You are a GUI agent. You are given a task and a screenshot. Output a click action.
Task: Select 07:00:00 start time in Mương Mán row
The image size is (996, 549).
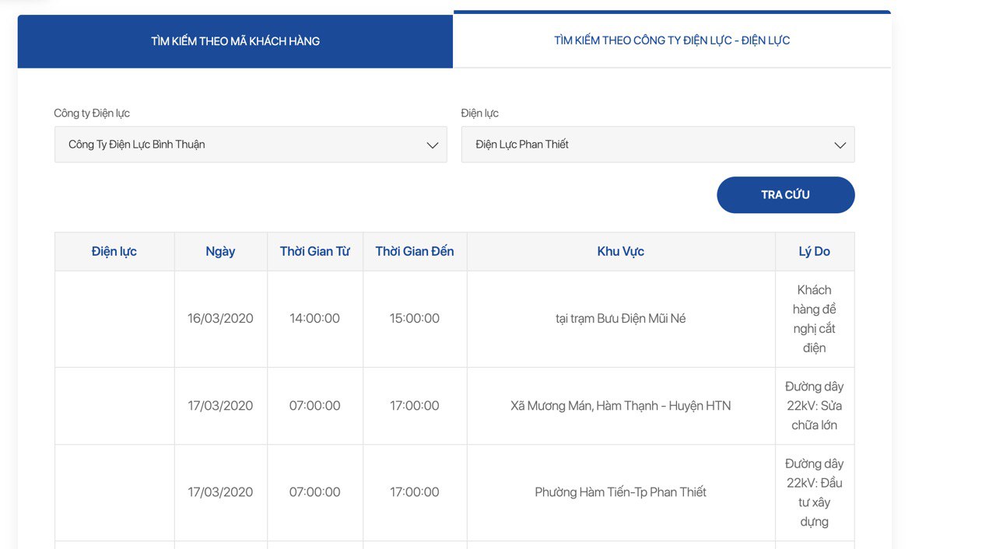point(315,406)
